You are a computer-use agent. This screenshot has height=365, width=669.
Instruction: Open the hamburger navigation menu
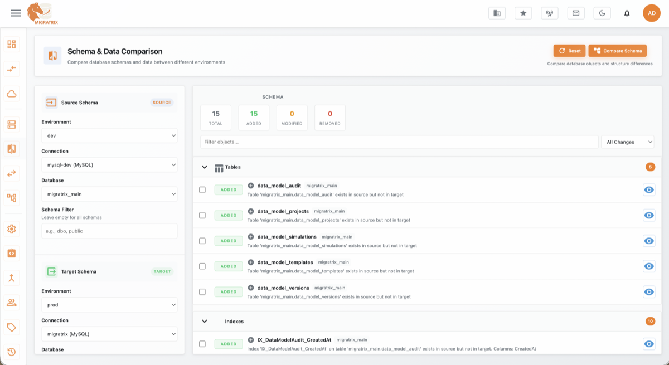(16, 13)
